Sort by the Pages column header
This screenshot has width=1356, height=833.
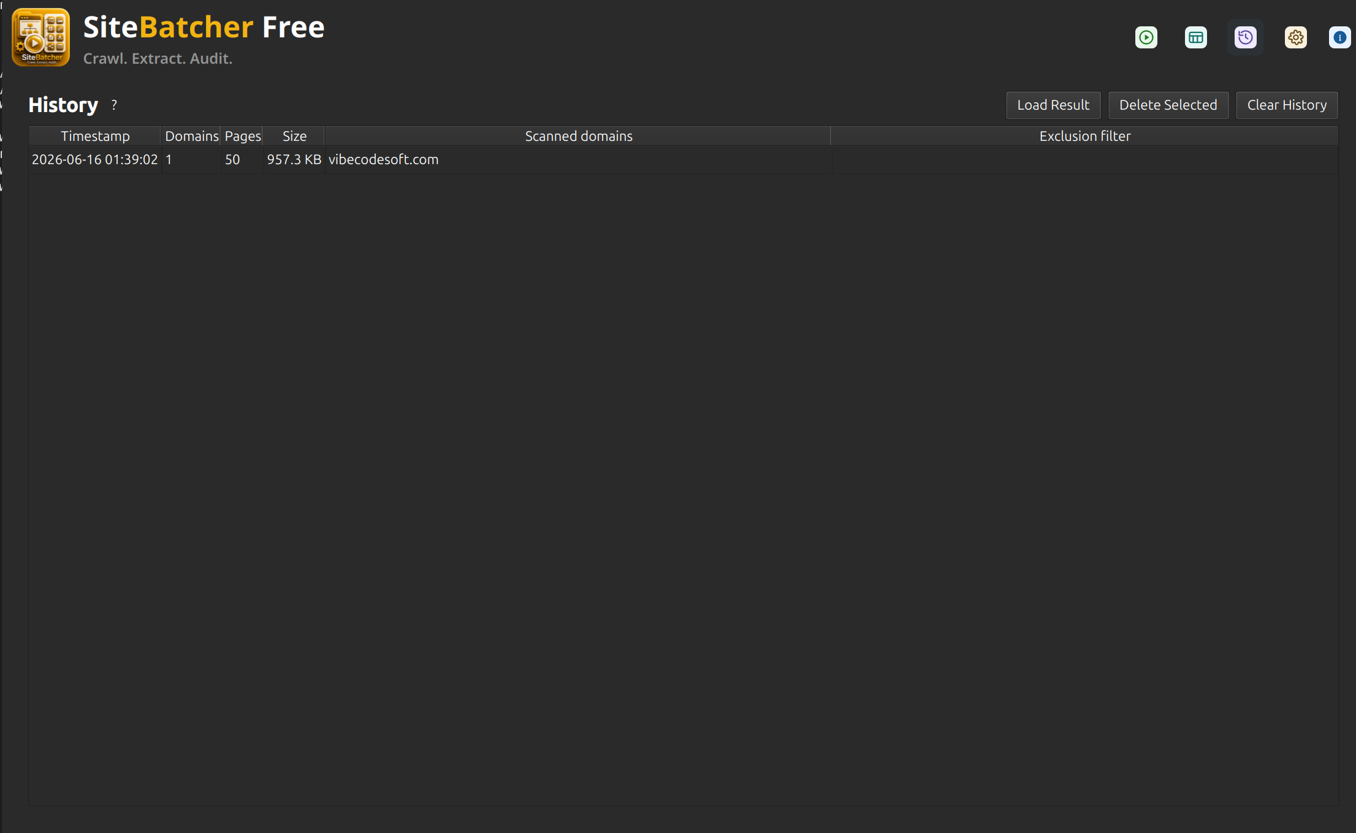click(242, 136)
